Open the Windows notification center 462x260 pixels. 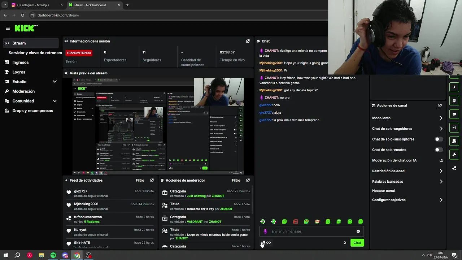(454, 255)
